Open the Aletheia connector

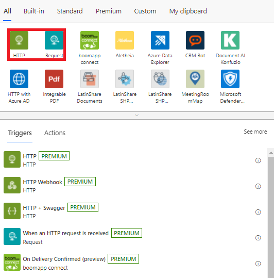point(125,40)
